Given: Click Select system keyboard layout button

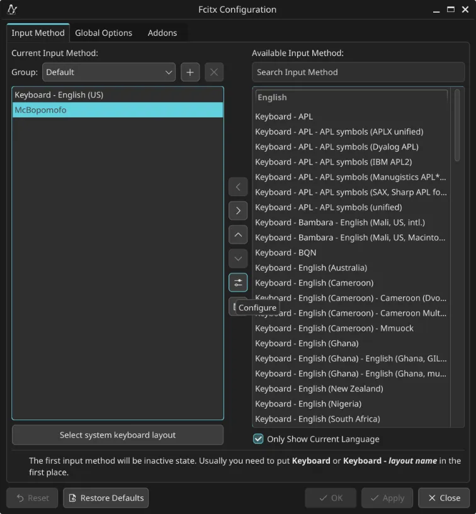Looking at the screenshot, I should click(x=118, y=435).
